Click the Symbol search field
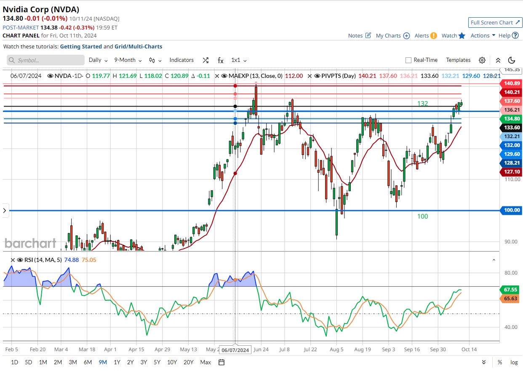 tap(45, 60)
